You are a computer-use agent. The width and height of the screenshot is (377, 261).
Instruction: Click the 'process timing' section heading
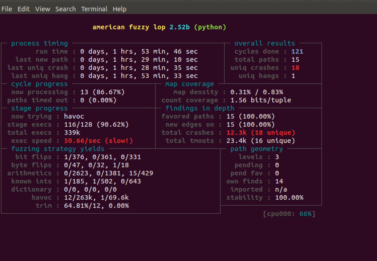pos(40,43)
